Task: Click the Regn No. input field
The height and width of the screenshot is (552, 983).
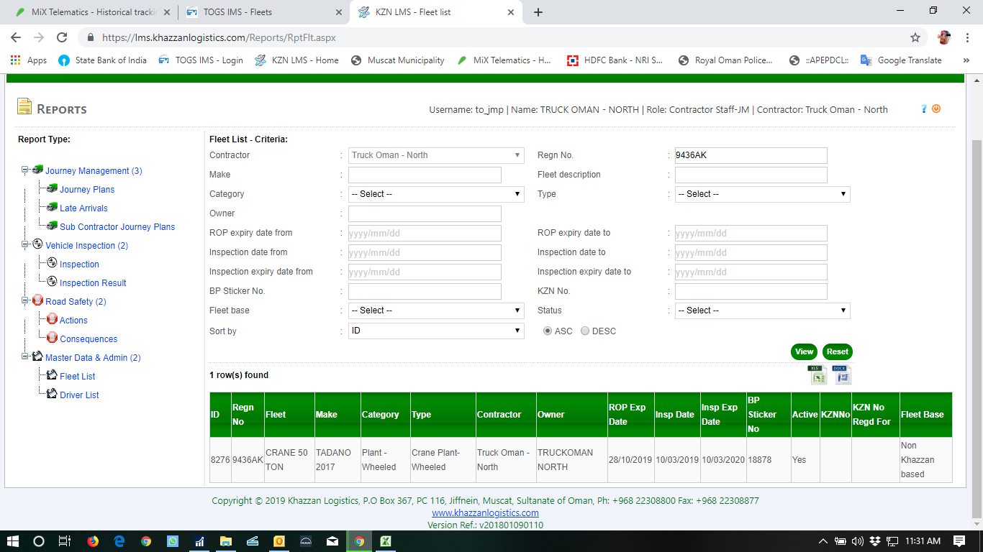Action: point(751,155)
